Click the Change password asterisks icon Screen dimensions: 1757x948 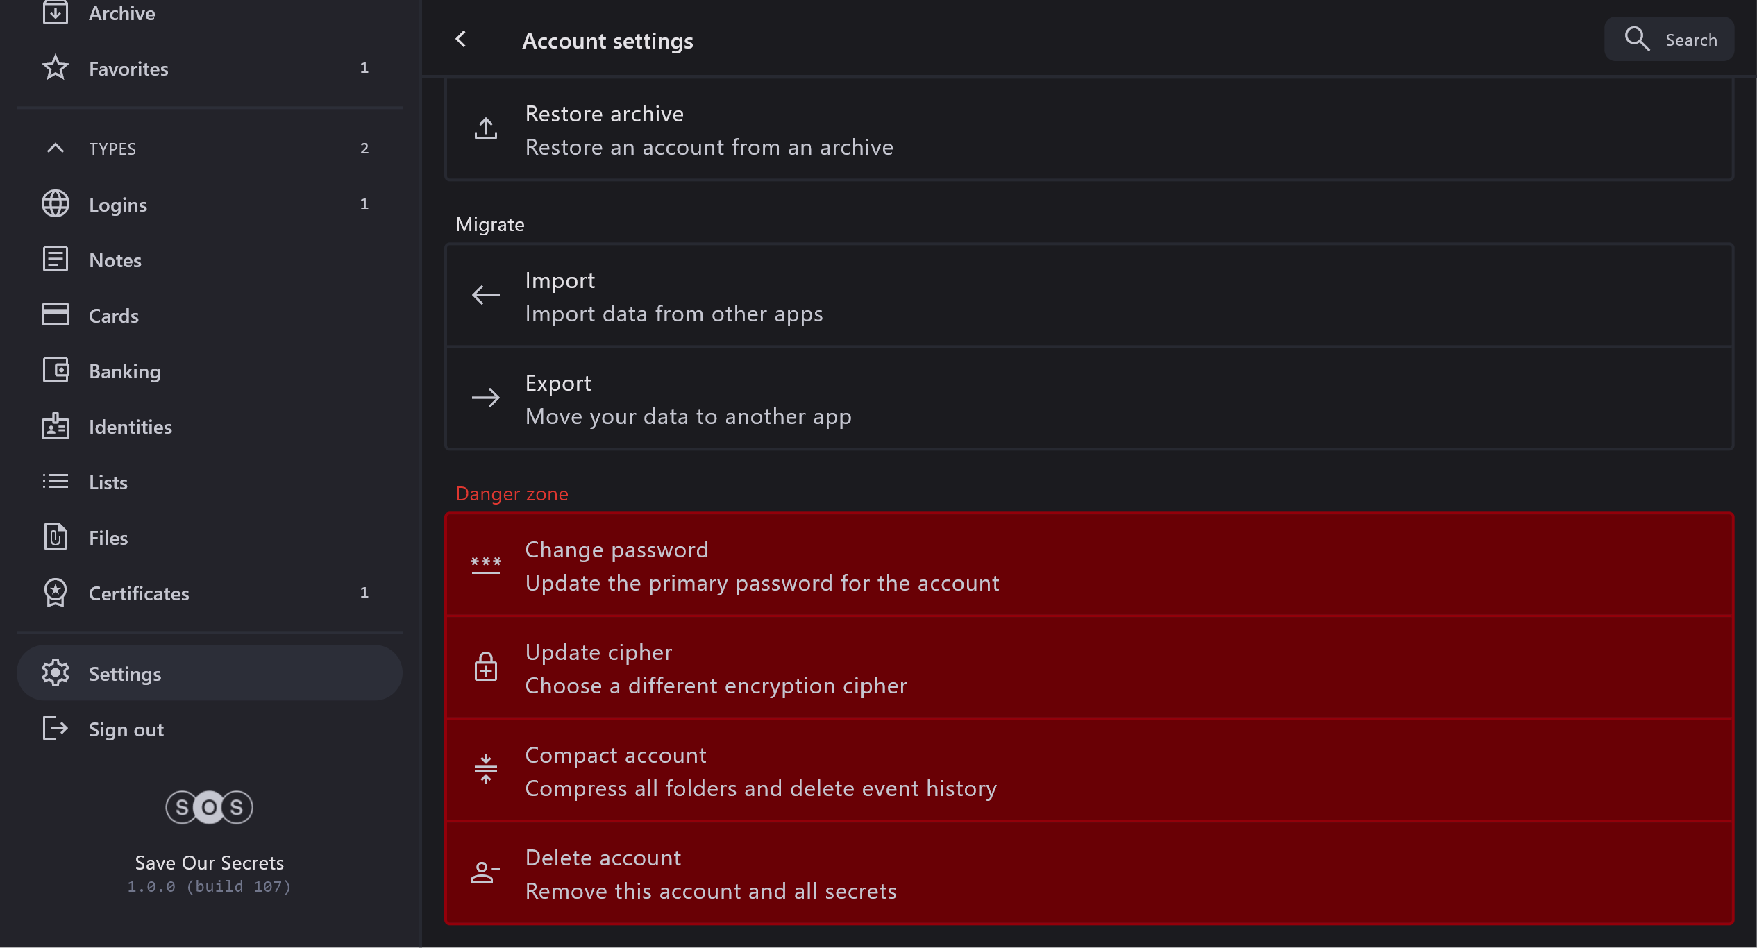pyautogui.click(x=486, y=565)
